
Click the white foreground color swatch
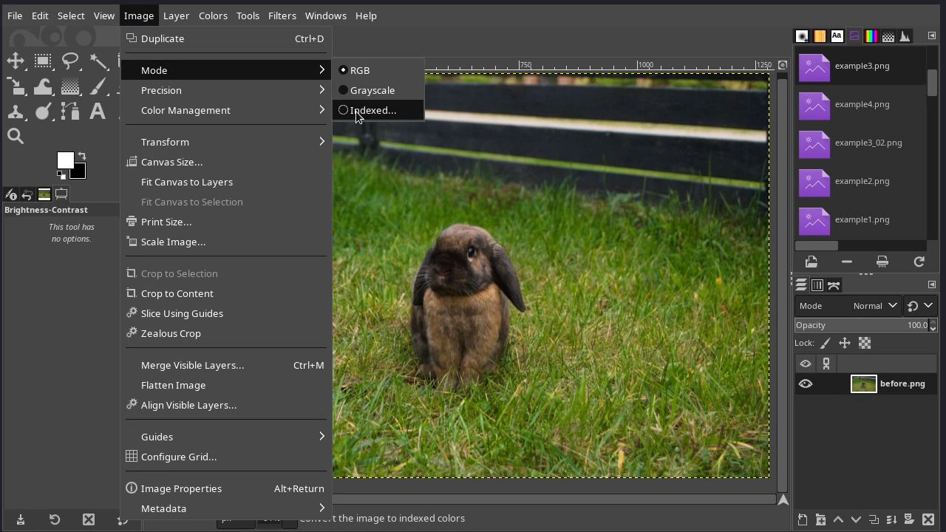click(65, 160)
